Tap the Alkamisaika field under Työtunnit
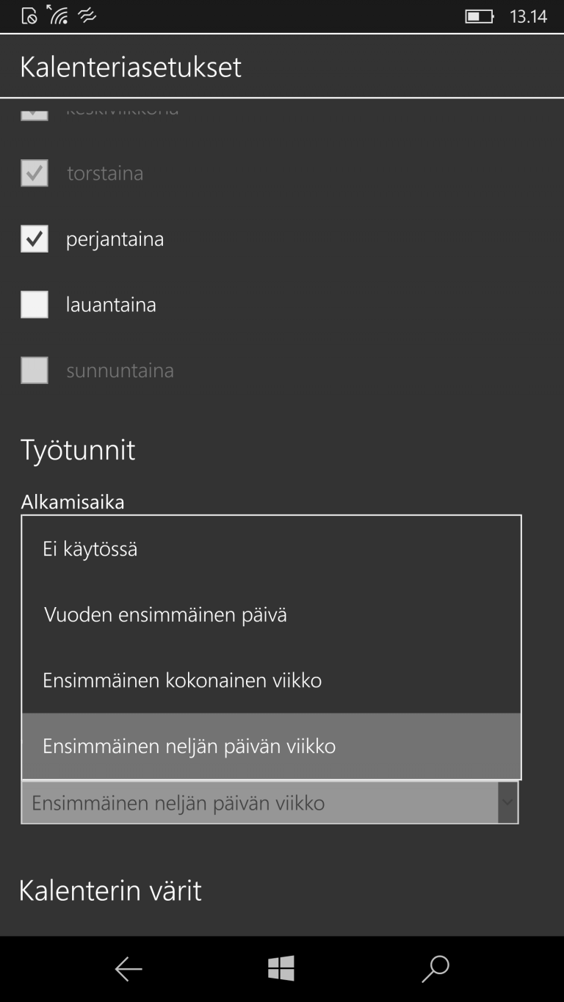 72,501
